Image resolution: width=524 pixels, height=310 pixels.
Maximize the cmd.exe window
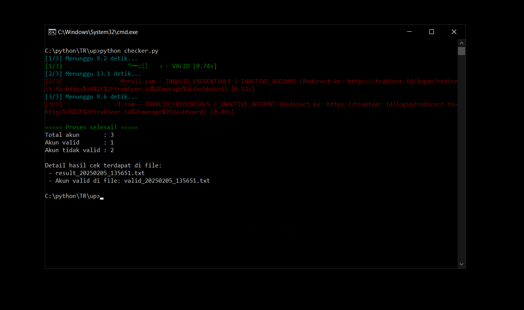click(432, 32)
